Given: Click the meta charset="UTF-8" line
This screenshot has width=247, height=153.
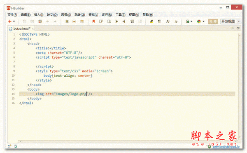Looking at the screenshot, I should point(58,53).
